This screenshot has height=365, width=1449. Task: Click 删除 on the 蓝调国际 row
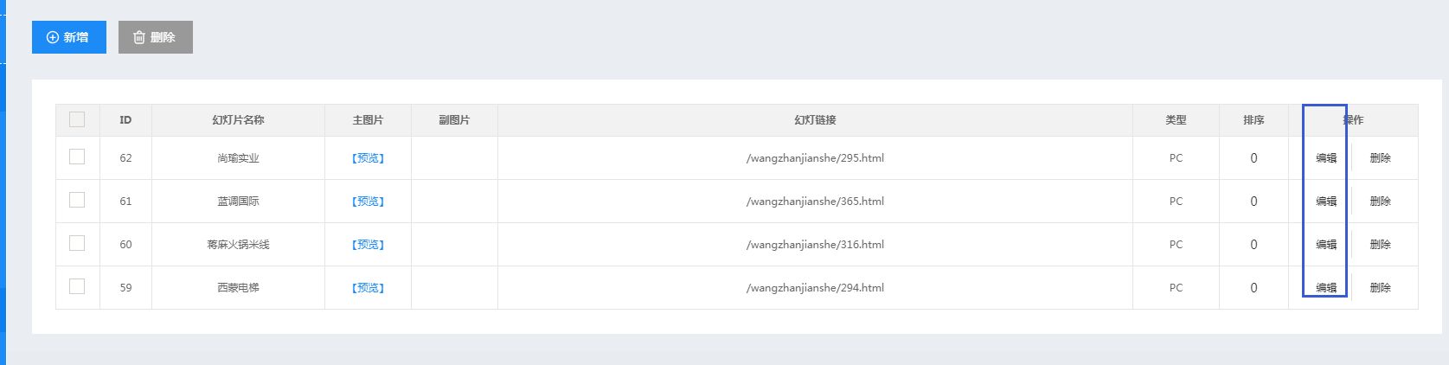coord(1380,202)
